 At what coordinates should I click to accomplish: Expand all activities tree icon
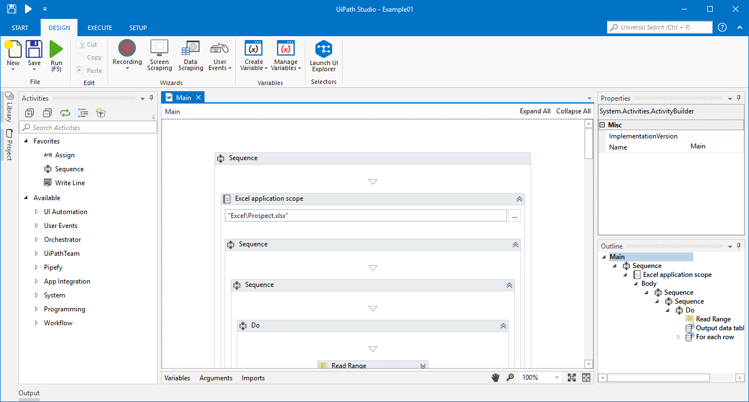pos(30,113)
